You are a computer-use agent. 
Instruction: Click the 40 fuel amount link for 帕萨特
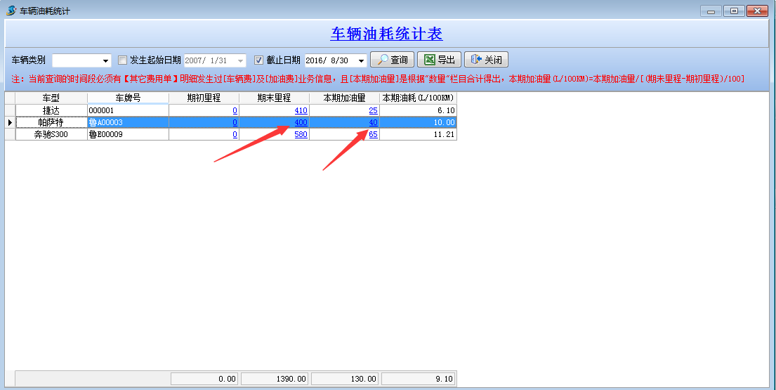tap(373, 123)
